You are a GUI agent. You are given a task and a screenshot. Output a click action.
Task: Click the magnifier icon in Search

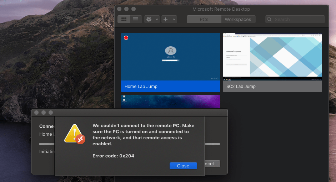(x=269, y=19)
